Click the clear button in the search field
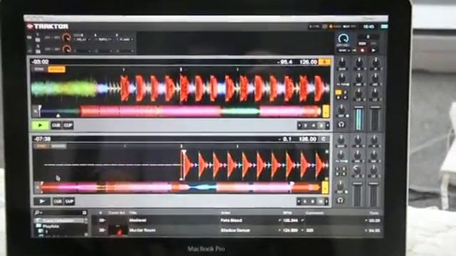 click(x=84, y=213)
